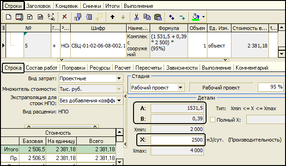Open the Комментарий tab
Screen dimensions: 286x166
pyautogui.click(x=252, y=68)
